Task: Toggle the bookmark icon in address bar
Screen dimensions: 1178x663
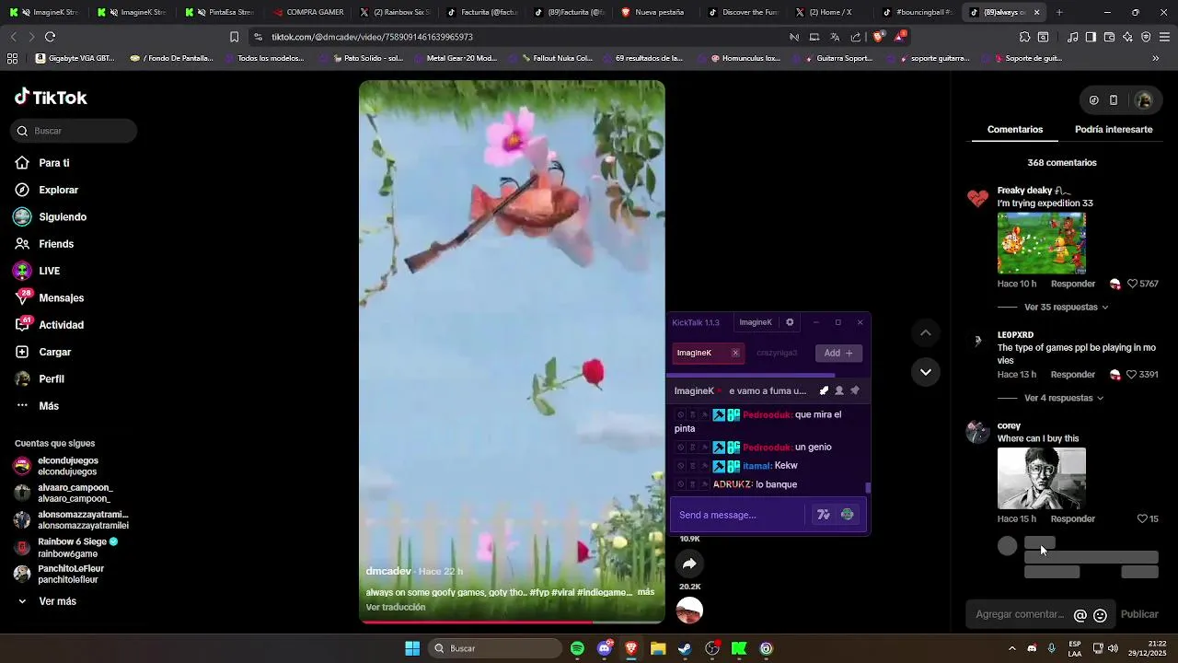Action: [235, 37]
